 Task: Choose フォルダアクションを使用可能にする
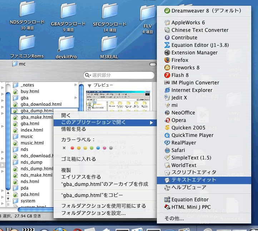tap(105, 206)
